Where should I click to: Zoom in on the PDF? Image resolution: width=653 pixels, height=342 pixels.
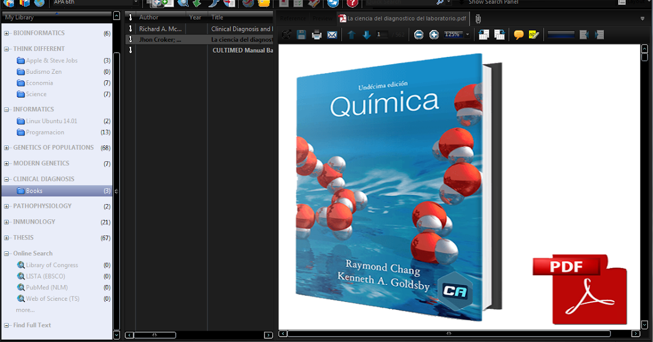434,35
